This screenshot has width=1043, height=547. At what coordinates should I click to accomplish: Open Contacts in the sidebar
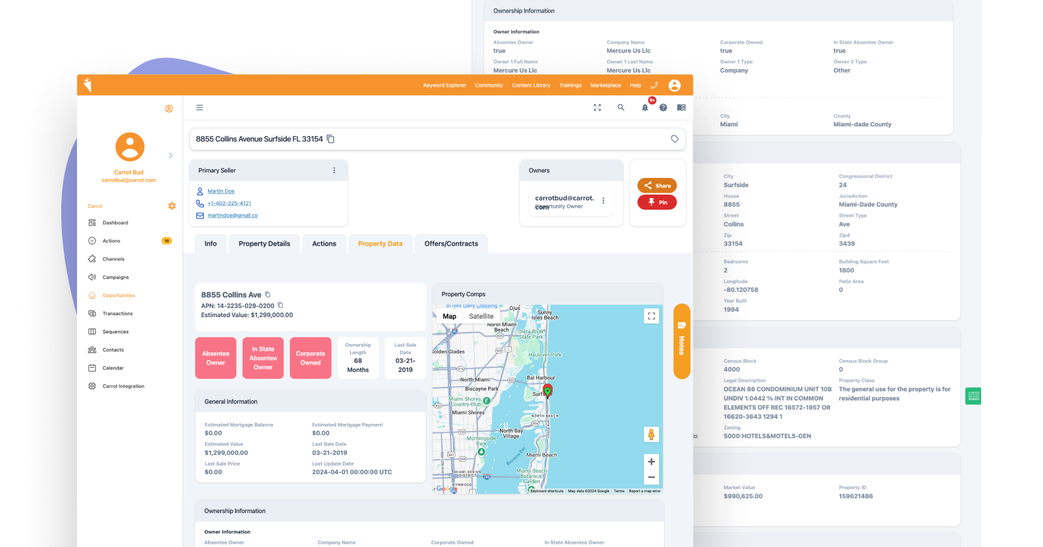(x=113, y=350)
